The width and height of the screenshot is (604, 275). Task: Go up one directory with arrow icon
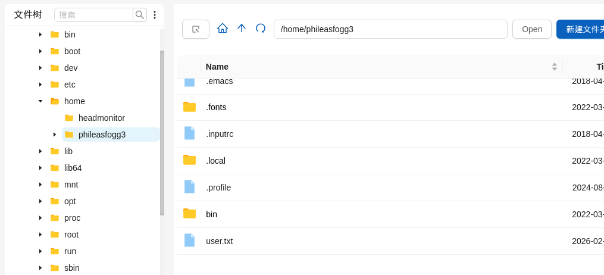coord(242,28)
